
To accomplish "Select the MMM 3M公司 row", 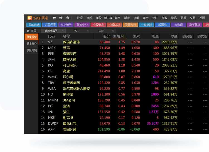I will pyautogui.click(x=124, y=100).
